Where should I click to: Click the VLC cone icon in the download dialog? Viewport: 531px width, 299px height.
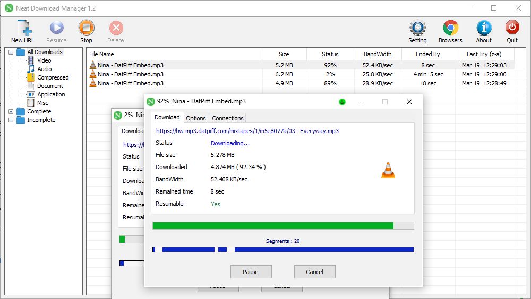[388, 170]
